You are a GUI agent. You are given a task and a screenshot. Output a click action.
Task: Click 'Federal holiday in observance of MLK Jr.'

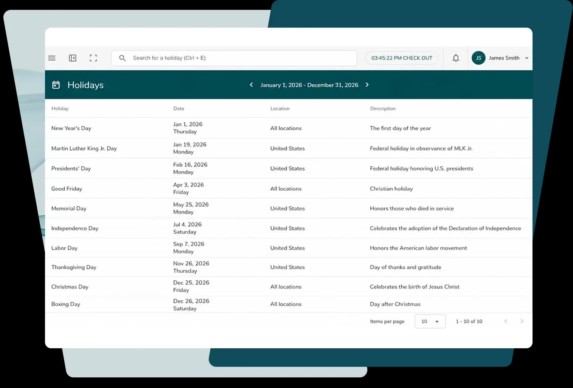pyautogui.click(x=421, y=148)
